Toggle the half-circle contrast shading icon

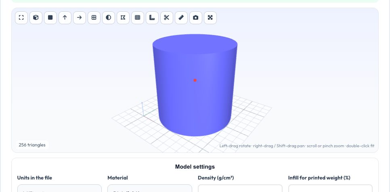(109, 18)
